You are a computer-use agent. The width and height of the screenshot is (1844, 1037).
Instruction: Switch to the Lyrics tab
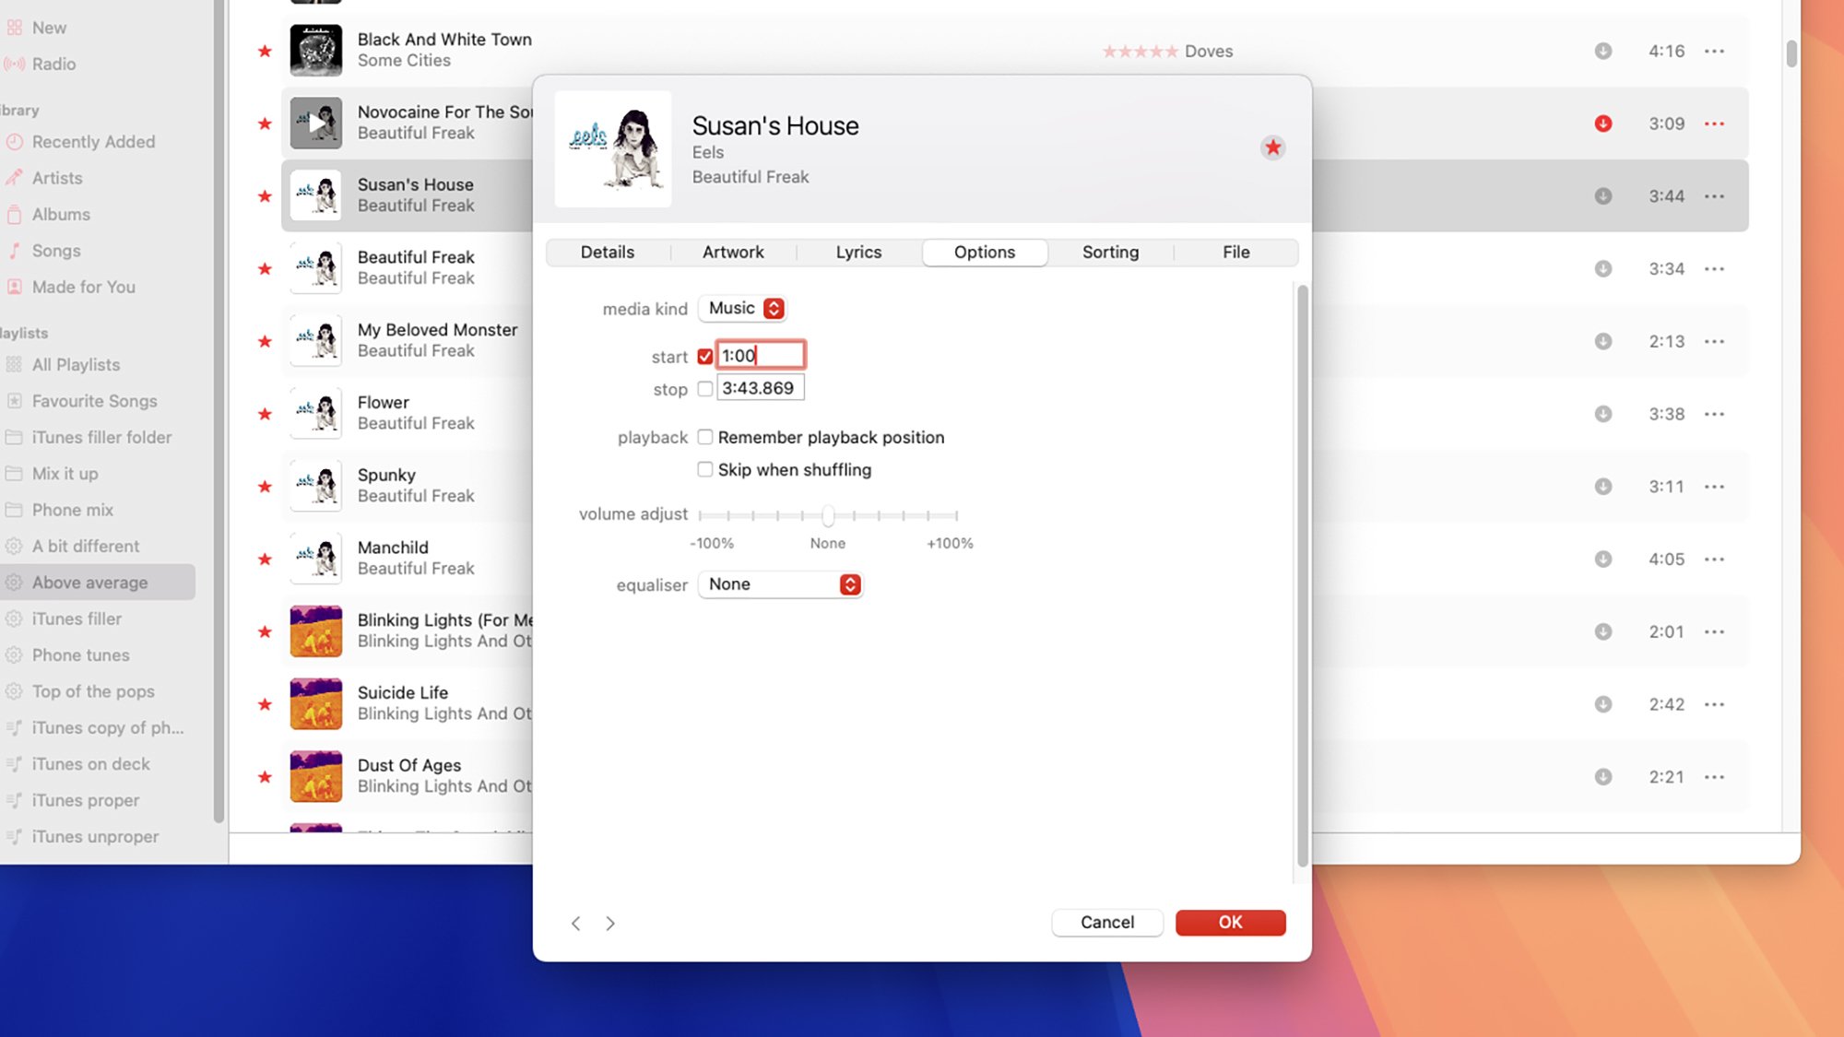point(858,251)
